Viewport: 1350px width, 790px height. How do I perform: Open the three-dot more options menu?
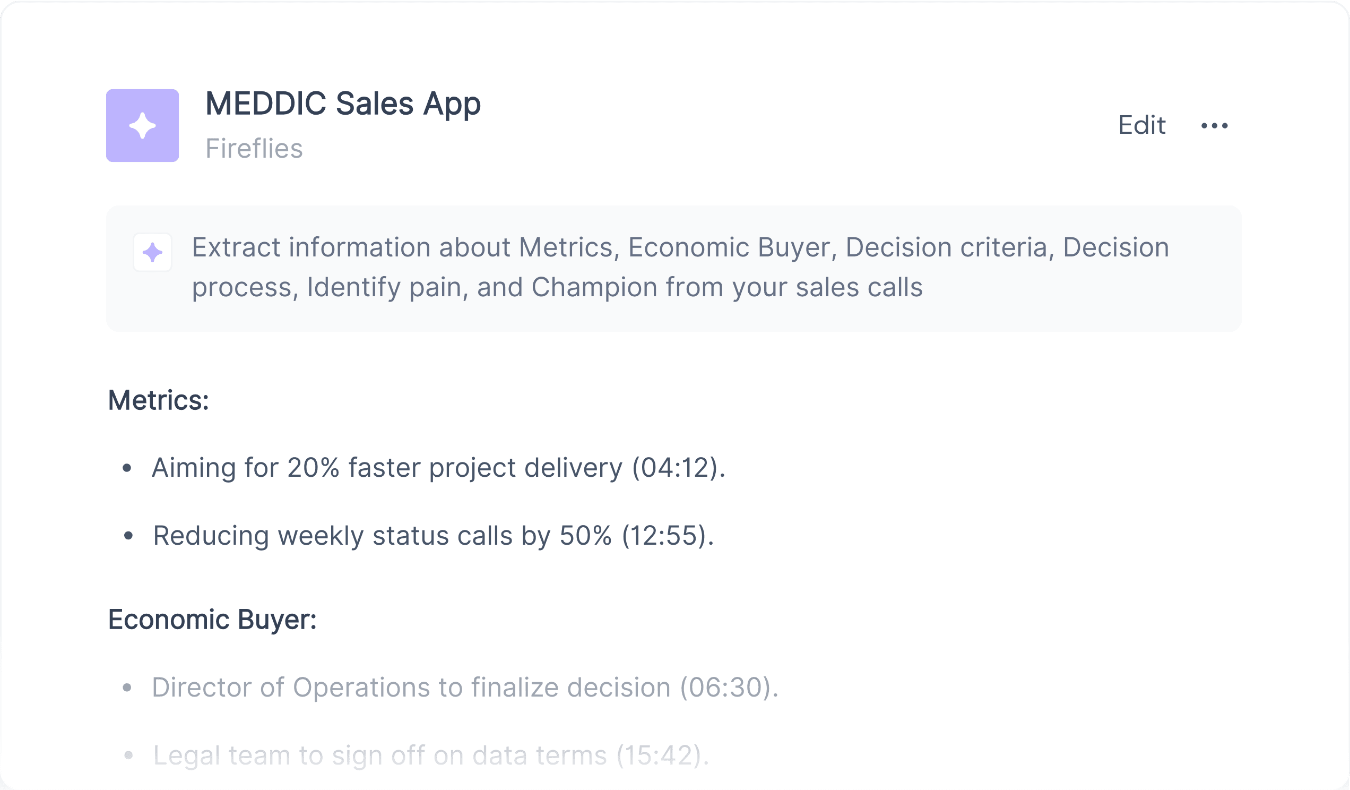pyautogui.click(x=1215, y=125)
